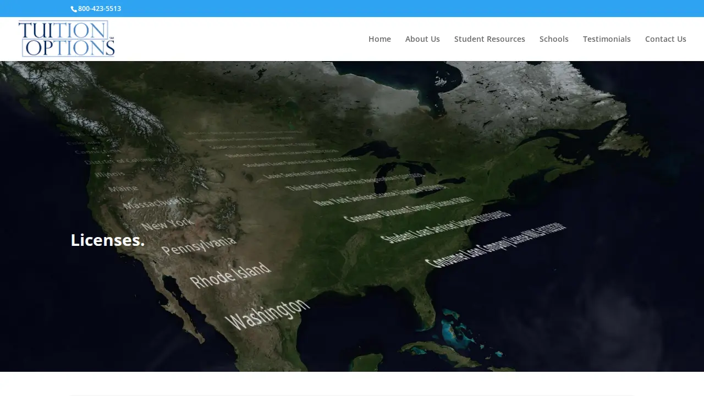Open the Contact Us page
The image size is (704, 396).
pos(665,39)
